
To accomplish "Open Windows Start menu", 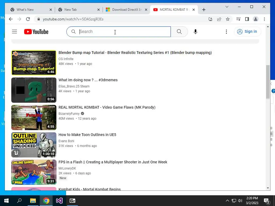I will pos(6,201).
